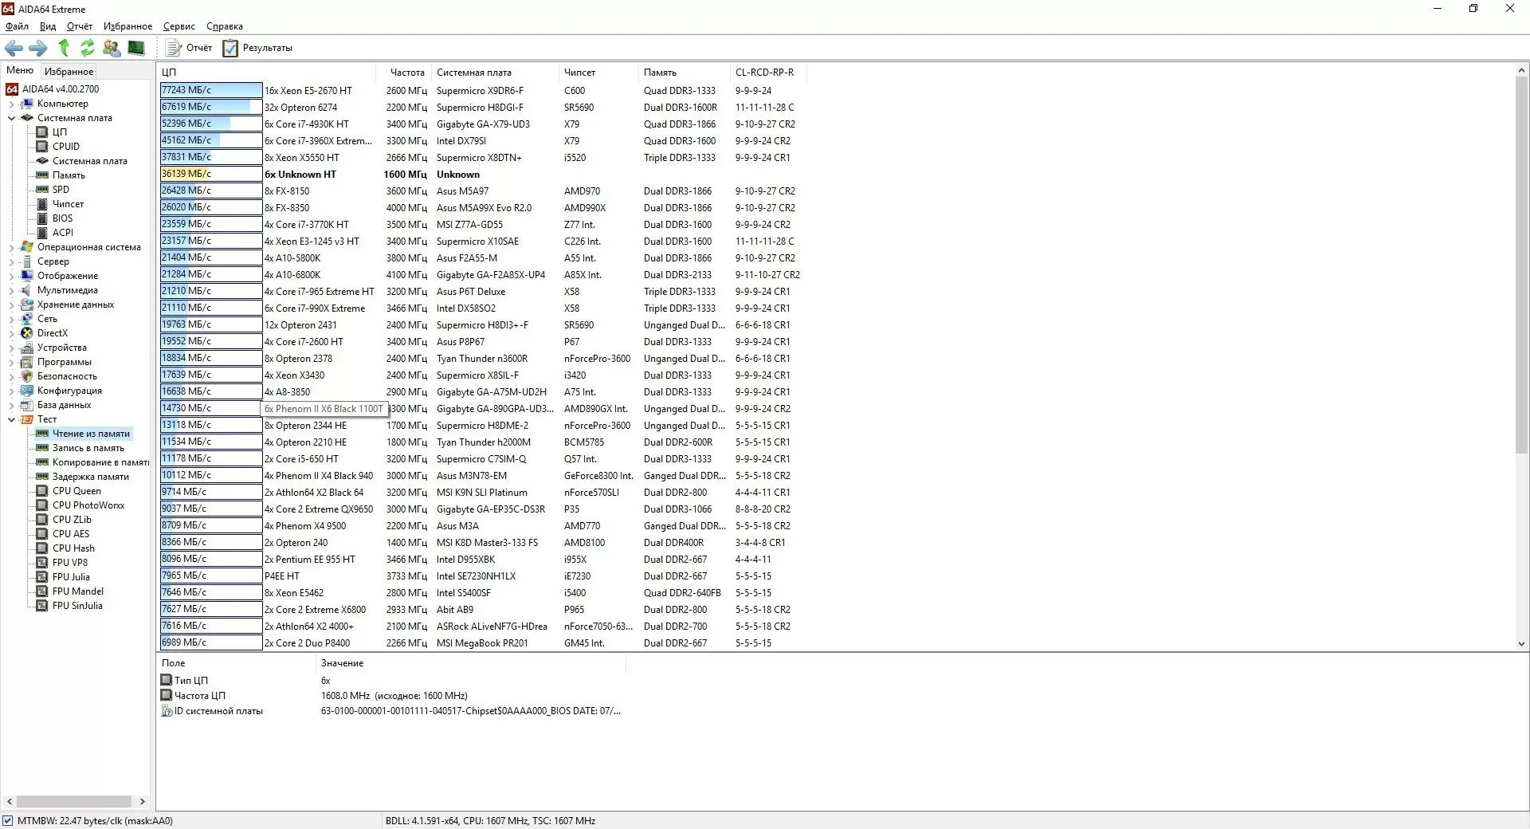Open the CPU PhotoWorxx benchmark
Image resolution: width=1530 pixels, height=829 pixels.
pos(88,505)
